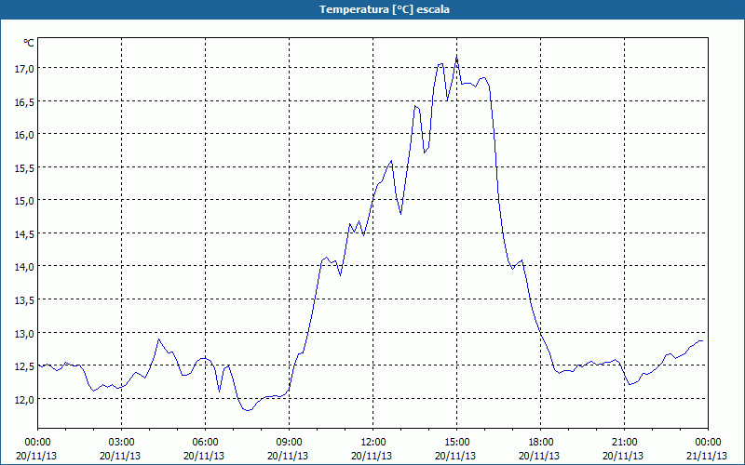Click the 13,0 y-axis value

[x=25, y=334]
